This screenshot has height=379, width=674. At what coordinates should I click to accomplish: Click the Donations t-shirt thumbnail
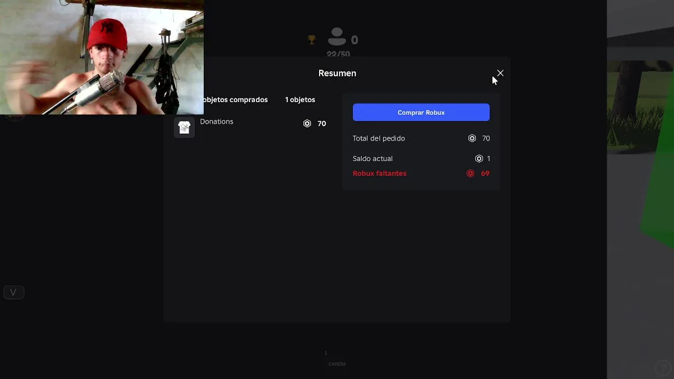[x=184, y=127]
